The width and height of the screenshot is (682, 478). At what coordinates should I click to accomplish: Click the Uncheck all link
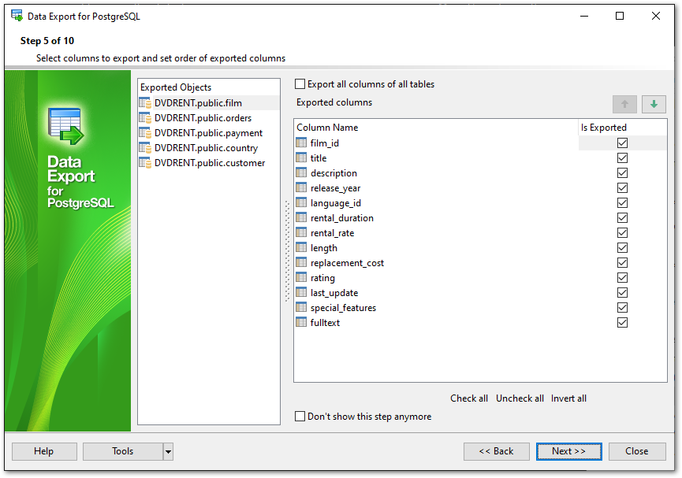(520, 398)
